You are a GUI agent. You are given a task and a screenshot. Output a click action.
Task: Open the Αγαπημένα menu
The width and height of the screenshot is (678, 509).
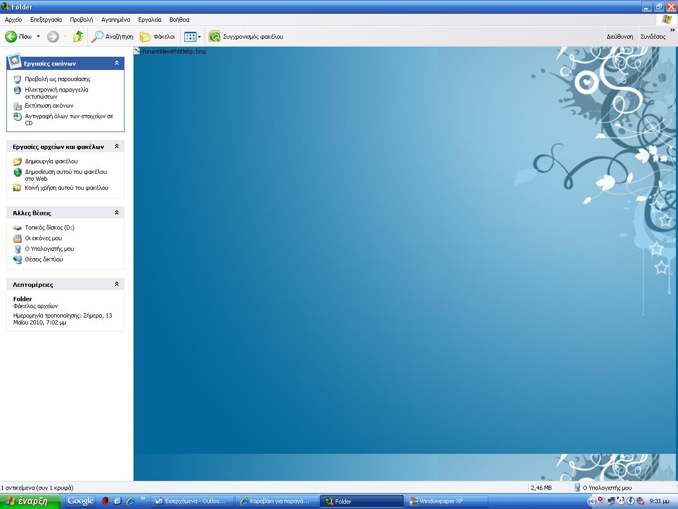[115, 20]
